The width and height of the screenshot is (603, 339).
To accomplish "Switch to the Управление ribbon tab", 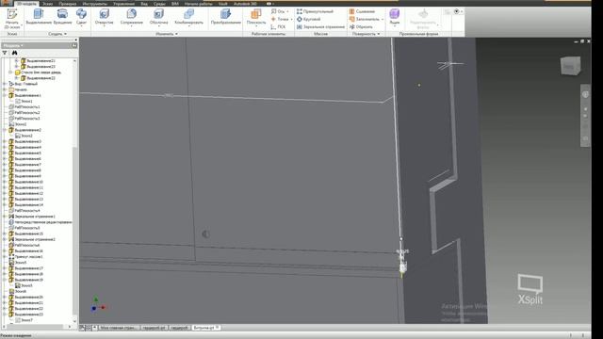I will coord(123,4).
